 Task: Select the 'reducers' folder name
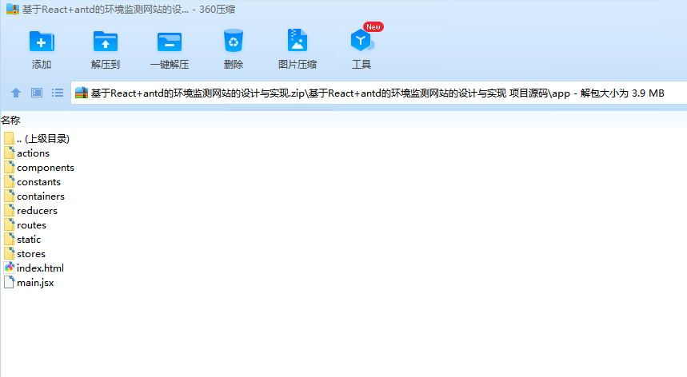coord(37,211)
